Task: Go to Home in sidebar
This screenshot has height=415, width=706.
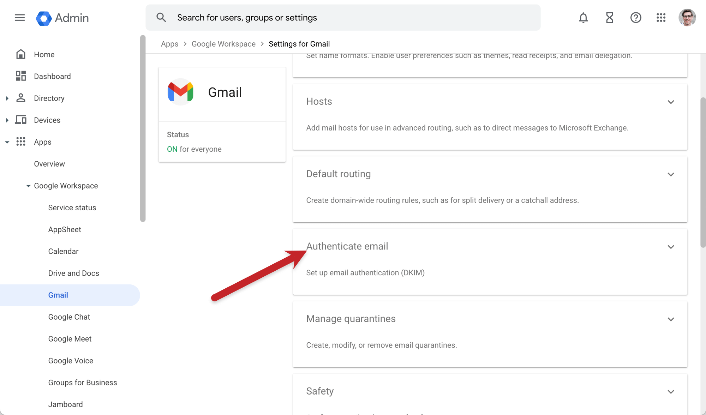Action: [44, 54]
